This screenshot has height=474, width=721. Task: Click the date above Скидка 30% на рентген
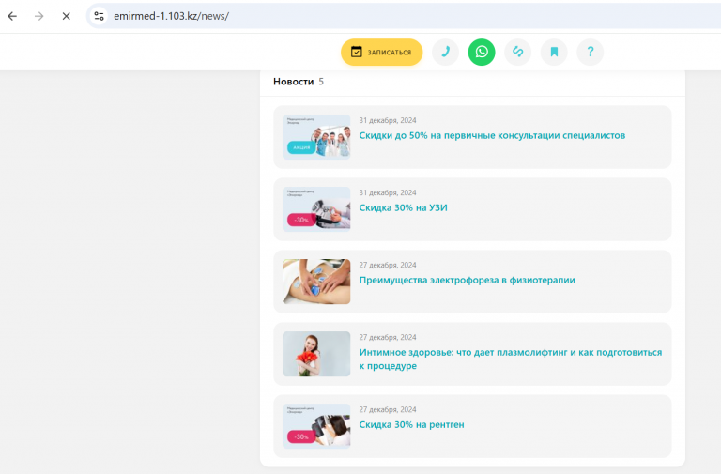[x=388, y=409]
